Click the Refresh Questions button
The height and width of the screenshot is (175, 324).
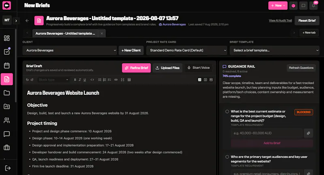click(301, 68)
